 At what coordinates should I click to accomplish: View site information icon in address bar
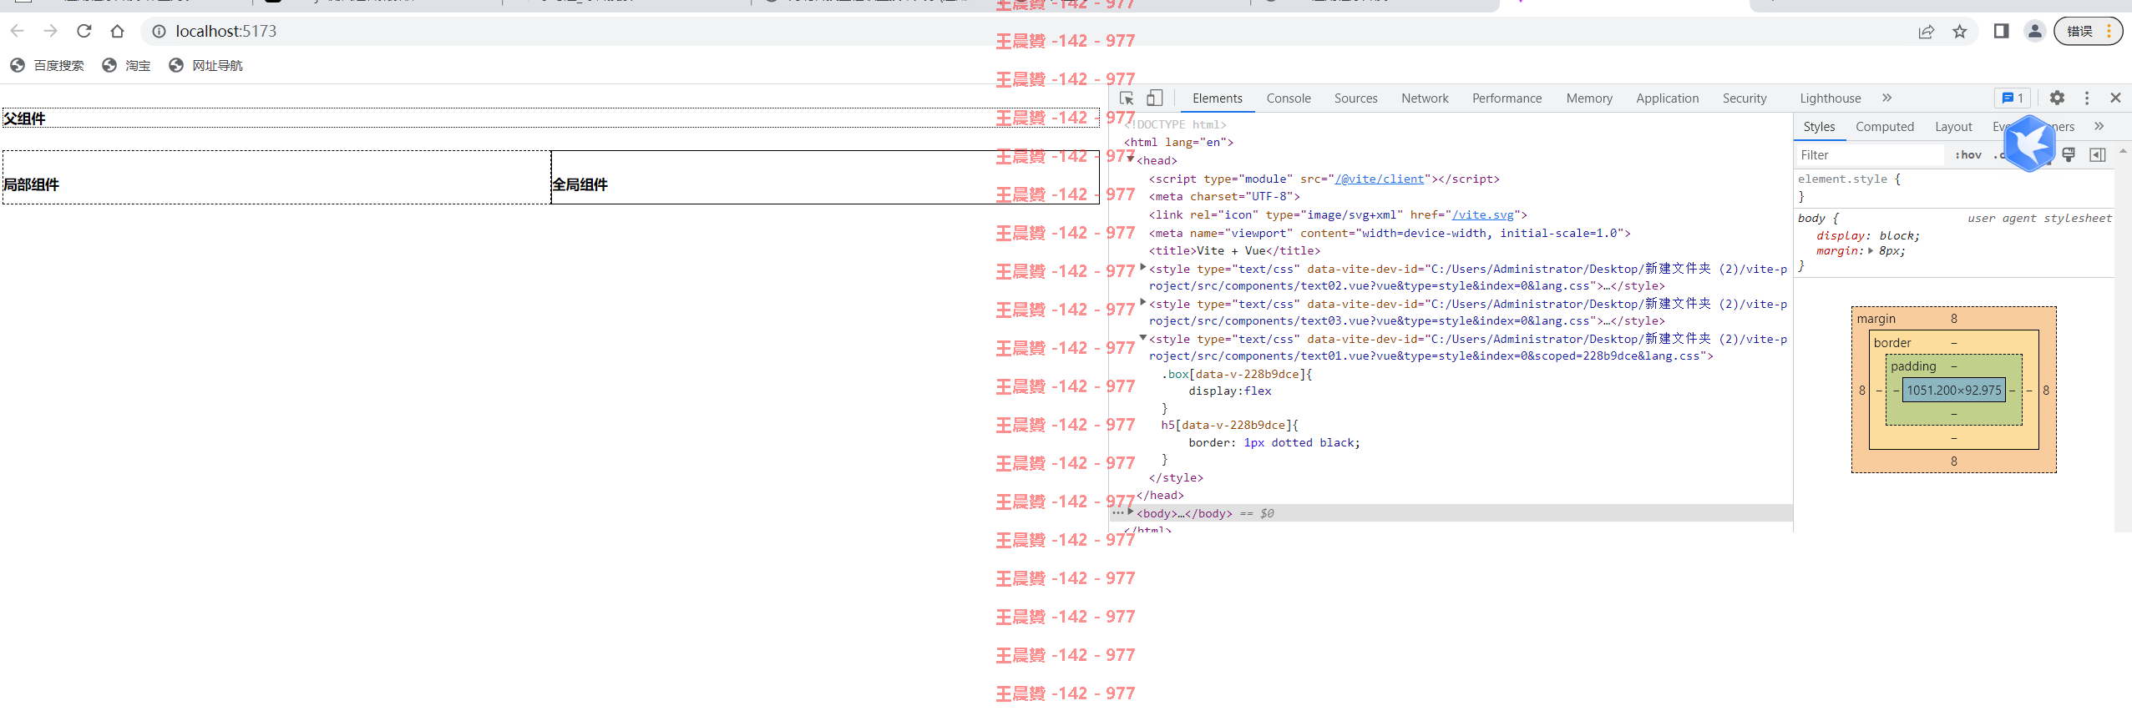[159, 31]
